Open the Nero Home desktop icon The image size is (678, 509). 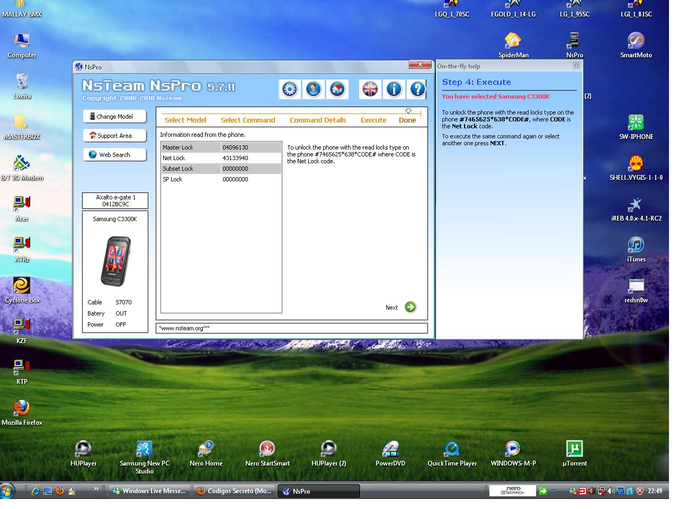click(x=206, y=453)
